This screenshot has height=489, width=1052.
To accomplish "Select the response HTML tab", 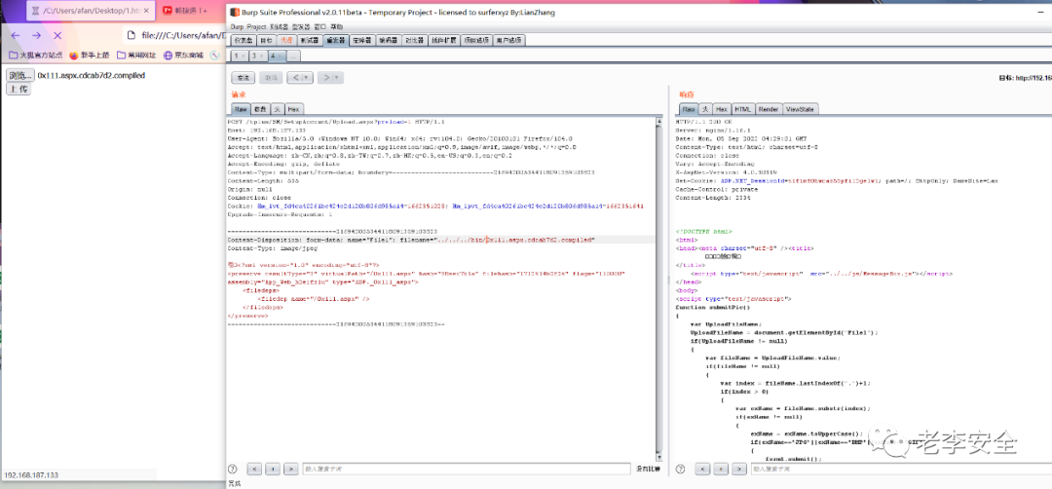I will coord(742,109).
